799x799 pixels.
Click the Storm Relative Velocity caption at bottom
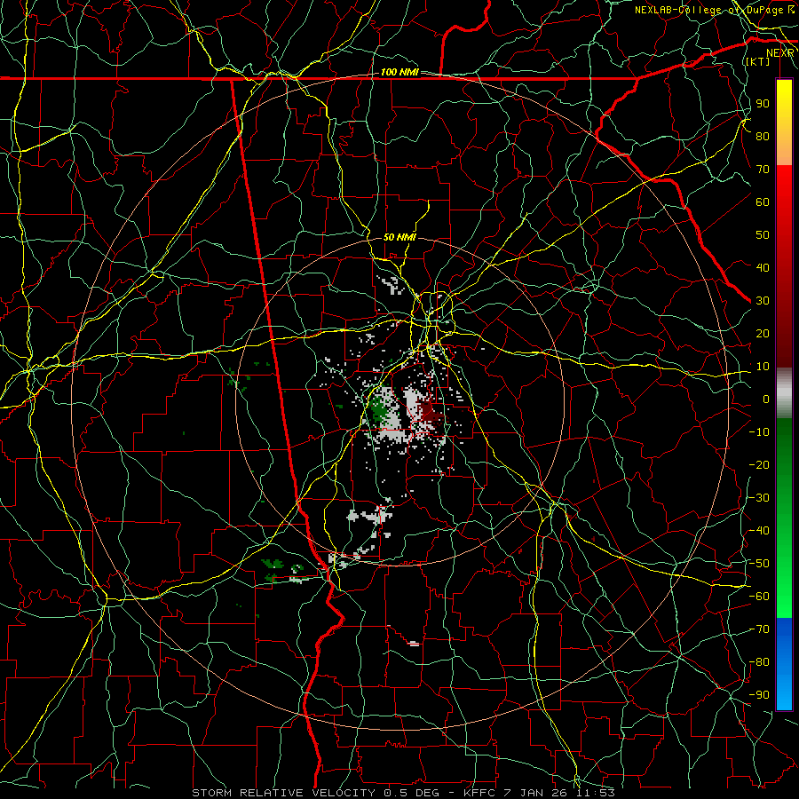click(x=404, y=793)
